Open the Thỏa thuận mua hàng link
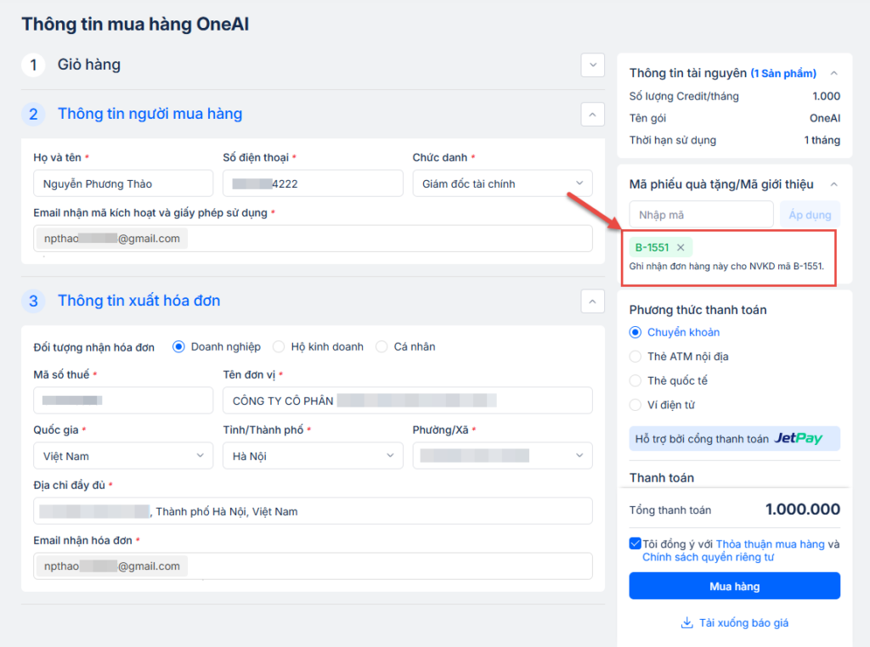870x647 pixels. pos(770,544)
